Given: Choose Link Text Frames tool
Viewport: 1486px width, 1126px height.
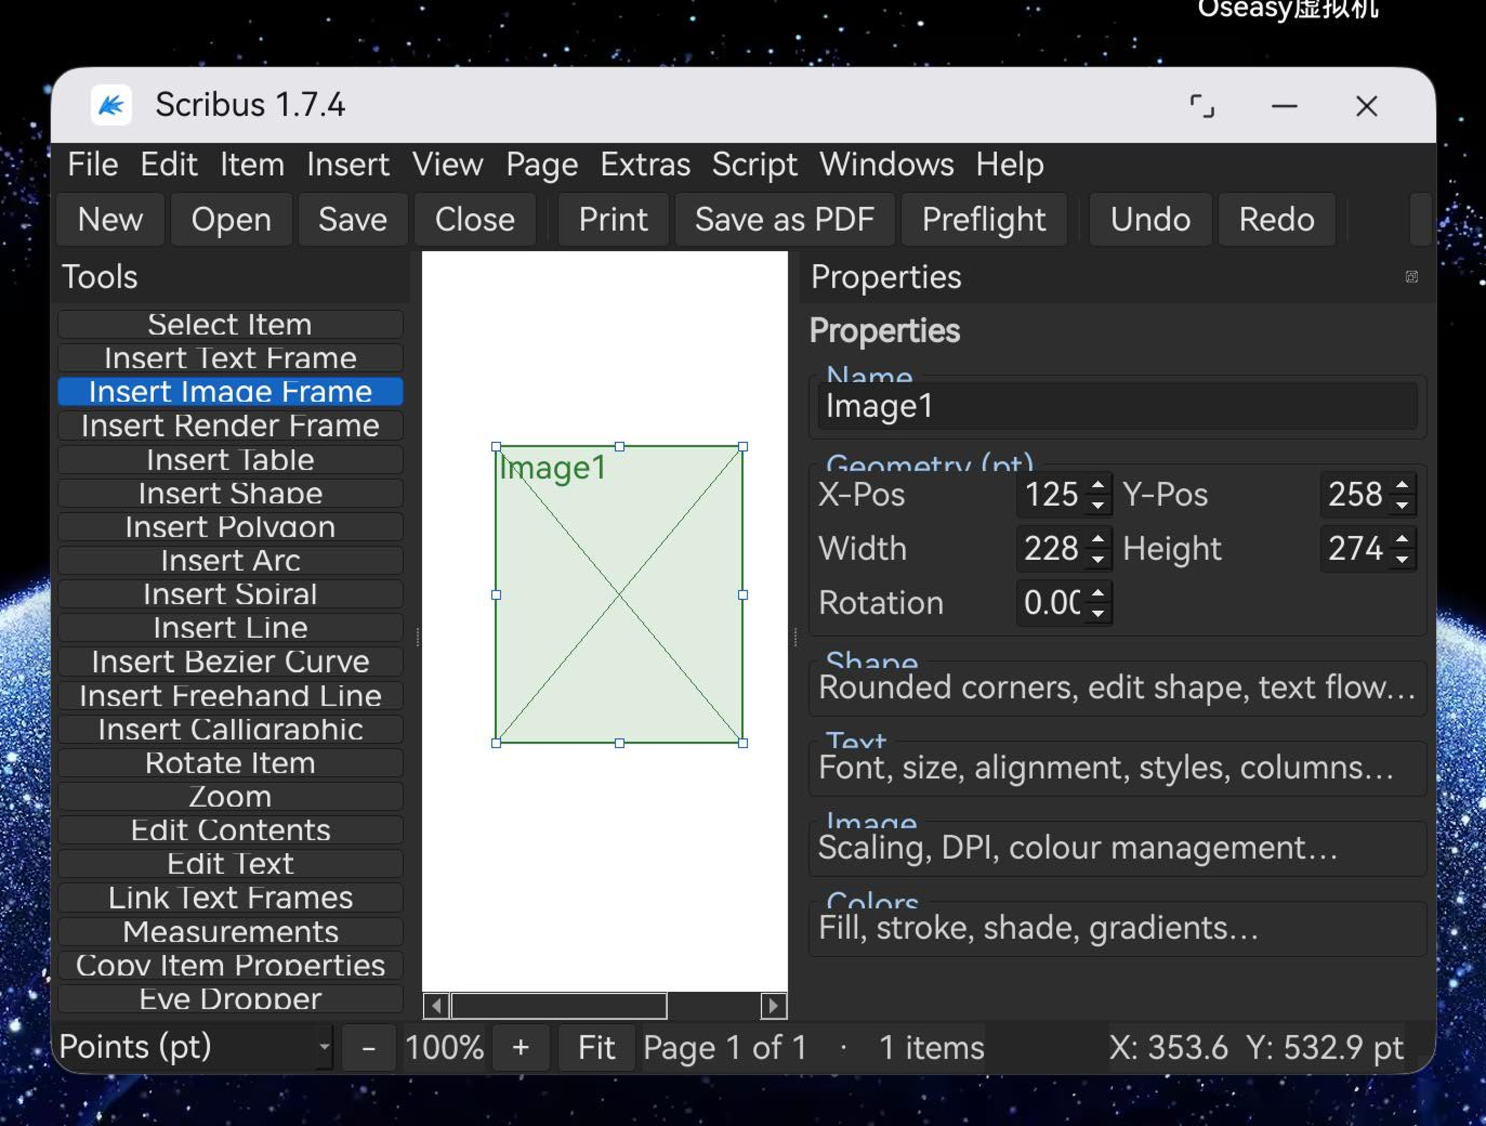Looking at the screenshot, I should (231, 898).
